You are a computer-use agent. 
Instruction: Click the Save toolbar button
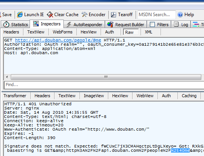[x=6, y=15]
